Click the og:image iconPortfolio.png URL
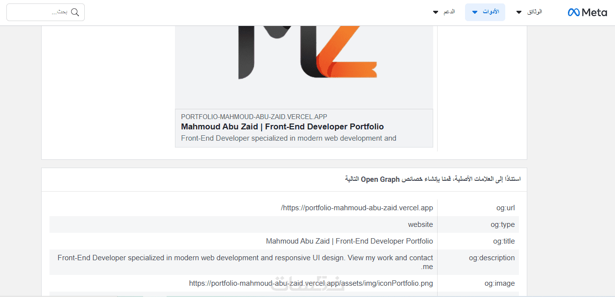615x297 pixels. click(311, 283)
